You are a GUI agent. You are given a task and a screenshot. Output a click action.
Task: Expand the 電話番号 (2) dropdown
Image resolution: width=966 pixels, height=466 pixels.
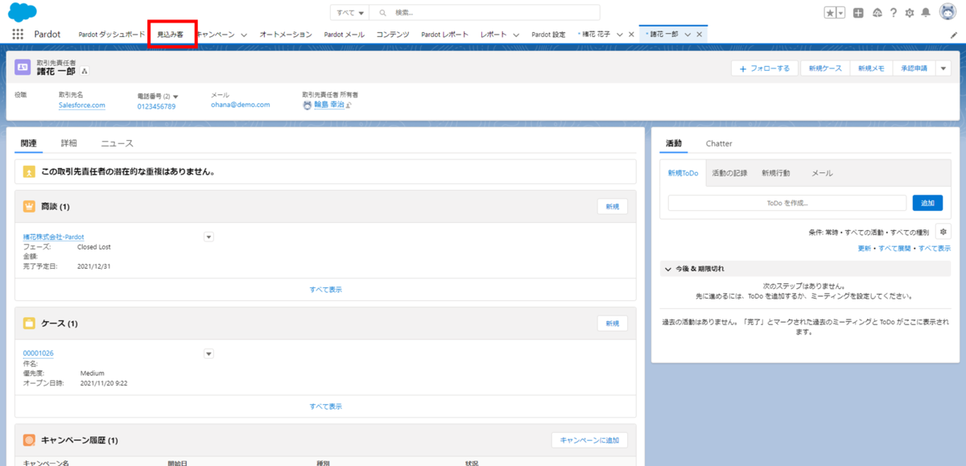tap(175, 96)
